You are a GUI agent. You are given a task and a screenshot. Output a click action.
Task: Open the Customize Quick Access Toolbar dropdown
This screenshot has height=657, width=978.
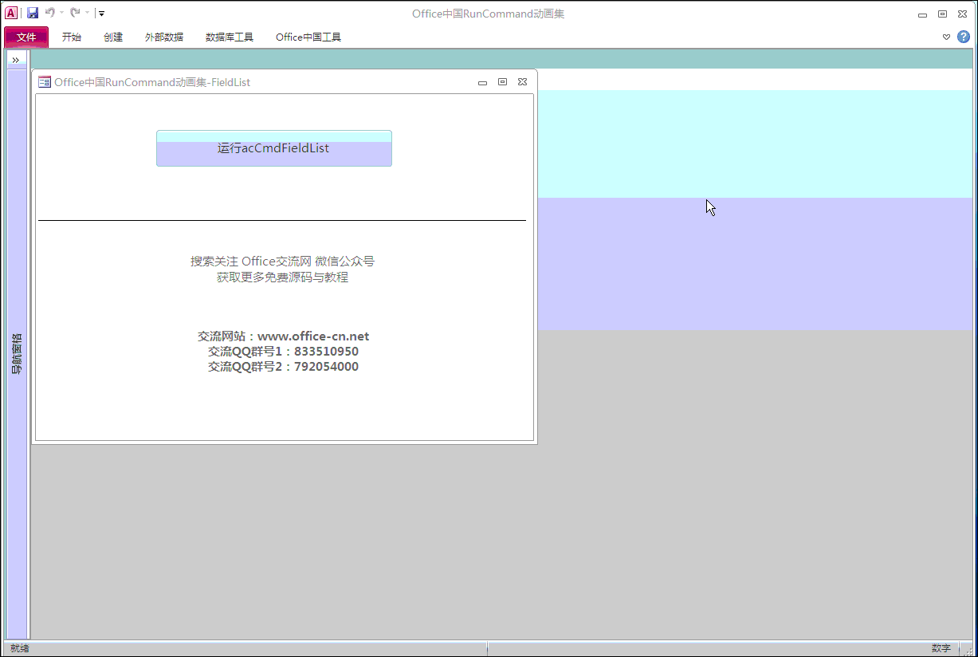point(102,14)
